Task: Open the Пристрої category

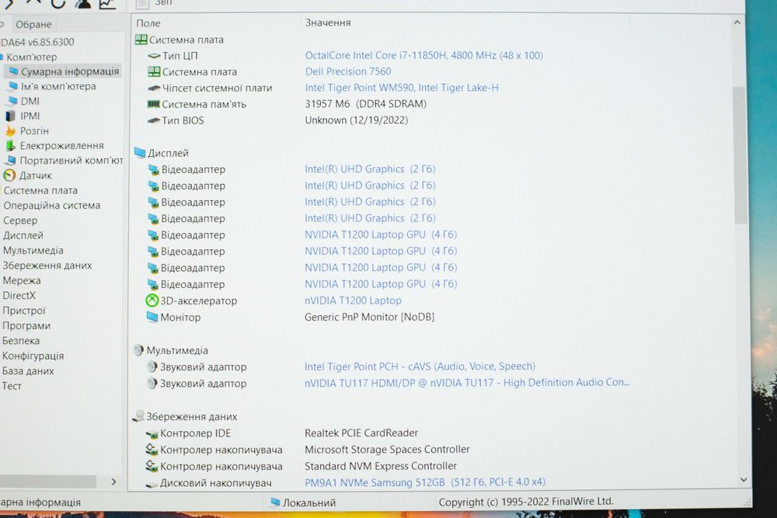Action: [23, 311]
